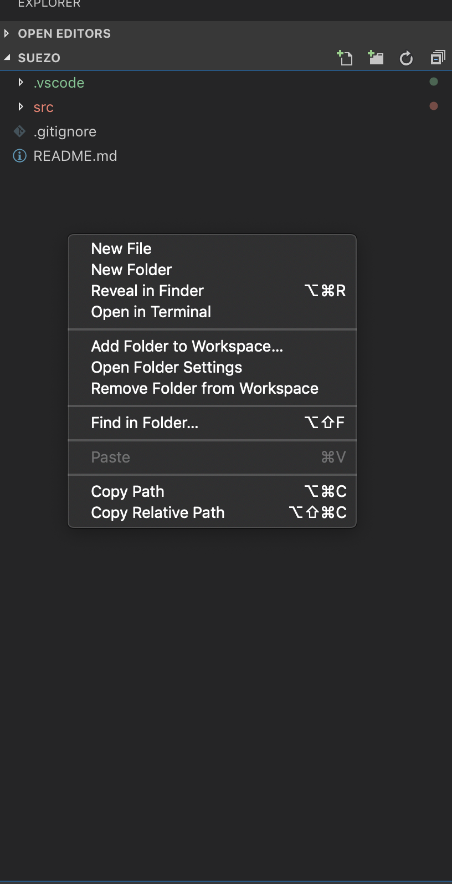Collapse all folders in Explorer
The height and width of the screenshot is (884, 452).
pos(438,58)
